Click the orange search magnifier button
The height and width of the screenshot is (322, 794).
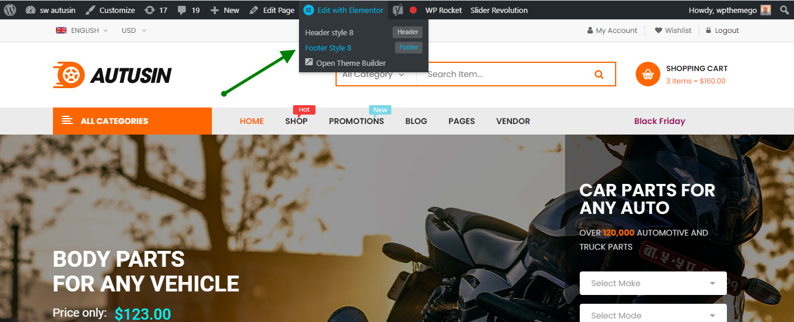599,74
